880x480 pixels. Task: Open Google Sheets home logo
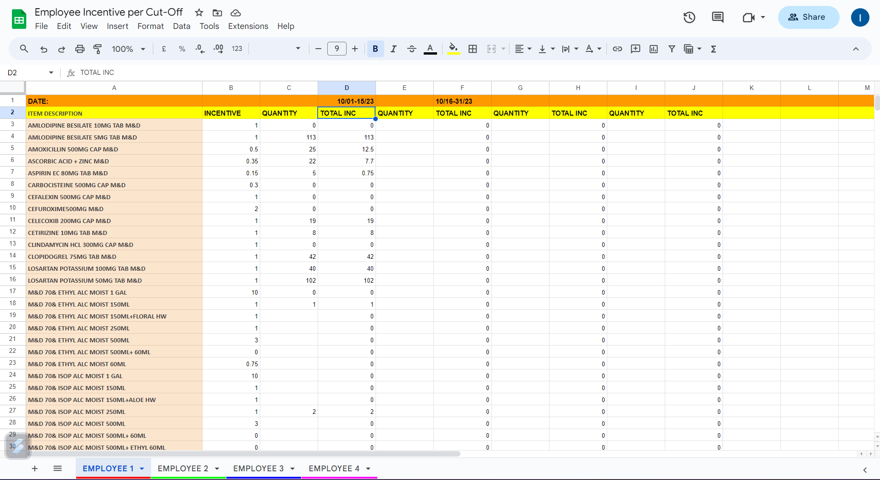pos(19,19)
